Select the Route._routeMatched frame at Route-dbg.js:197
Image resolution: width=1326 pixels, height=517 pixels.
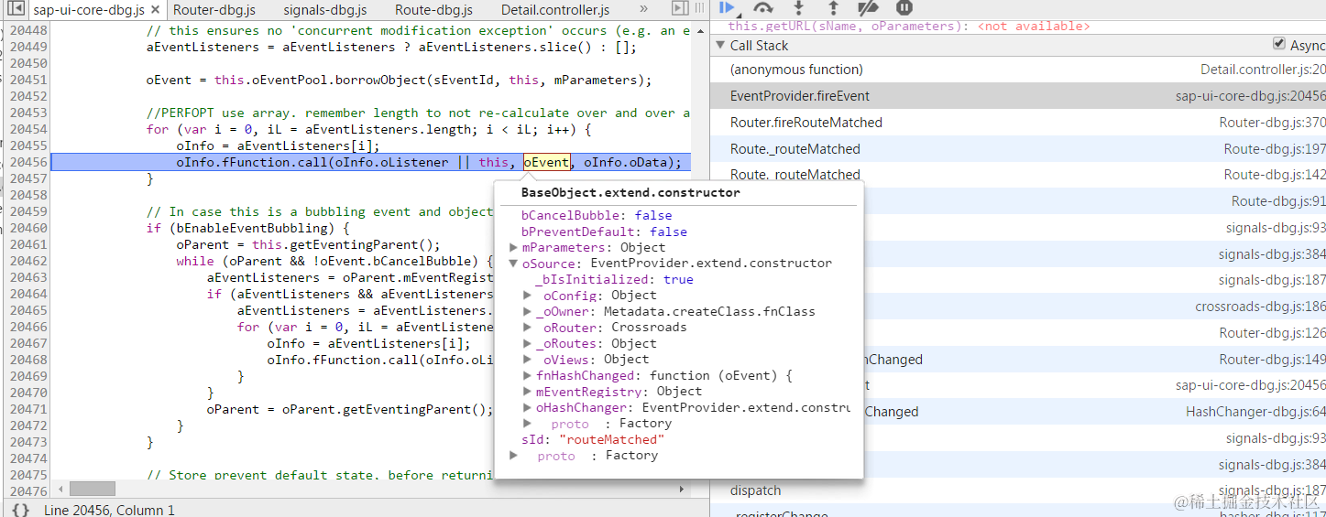(1017, 149)
